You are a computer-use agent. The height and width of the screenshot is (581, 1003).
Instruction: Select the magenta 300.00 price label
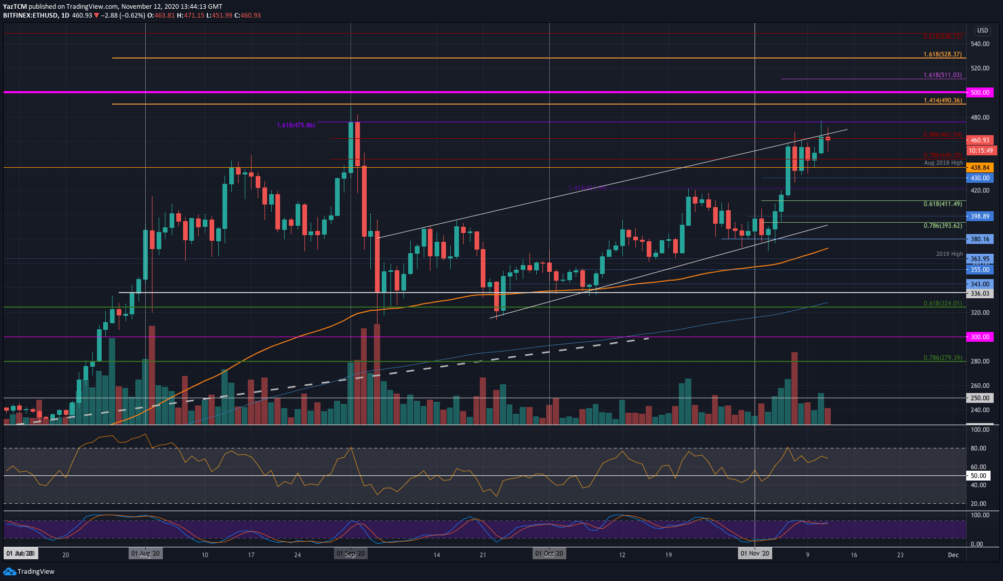click(980, 337)
